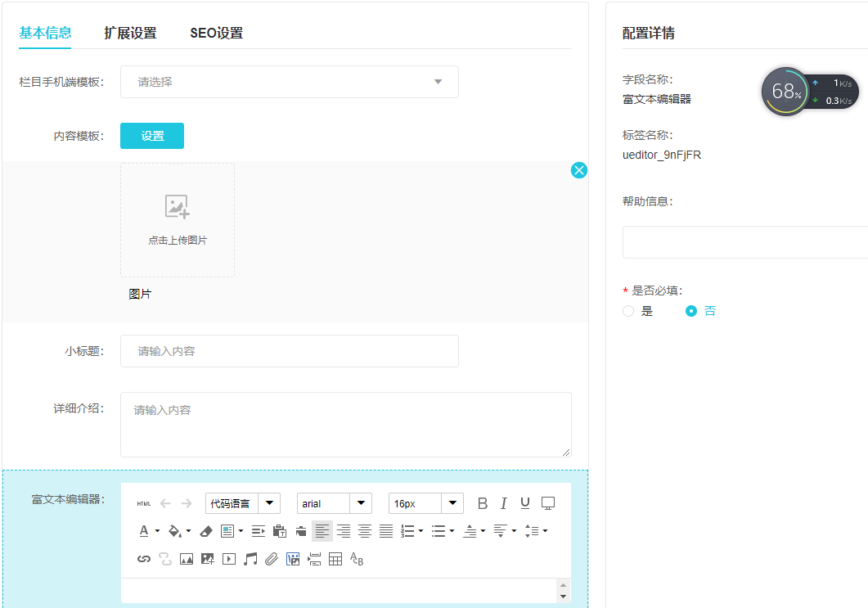The width and height of the screenshot is (868, 608).
Task: Insert a table into the editor
Action: coord(335,559)
